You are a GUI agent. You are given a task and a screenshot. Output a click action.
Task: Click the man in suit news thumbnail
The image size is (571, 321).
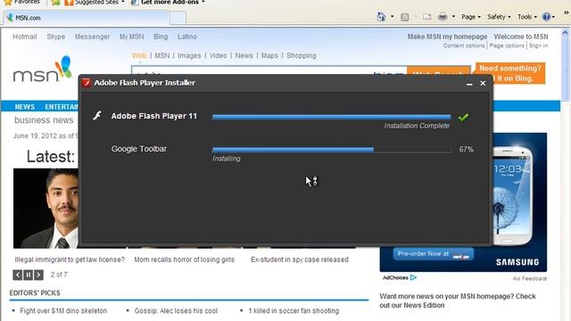pos(46,208)
